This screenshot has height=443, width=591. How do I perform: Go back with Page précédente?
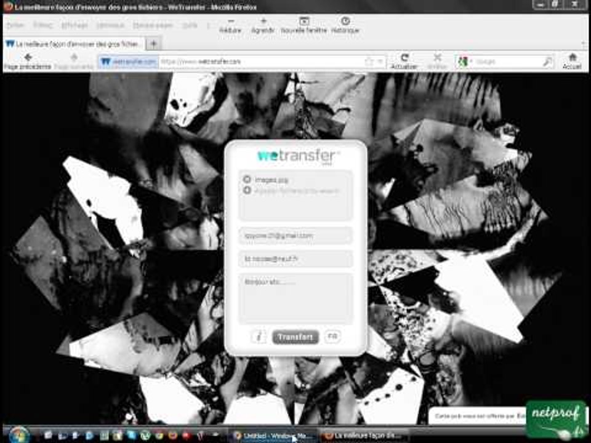click(28, 62)
